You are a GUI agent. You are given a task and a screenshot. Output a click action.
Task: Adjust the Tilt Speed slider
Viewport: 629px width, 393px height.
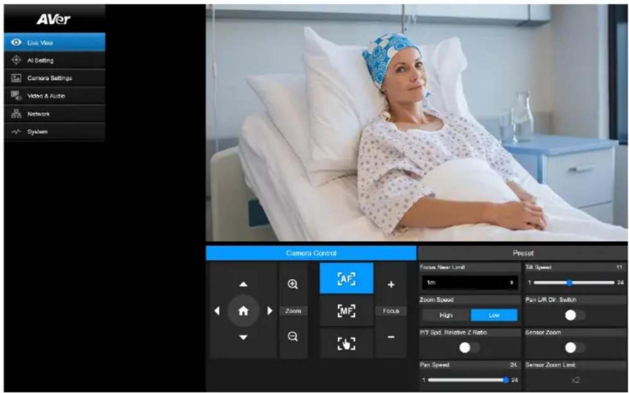574,283
